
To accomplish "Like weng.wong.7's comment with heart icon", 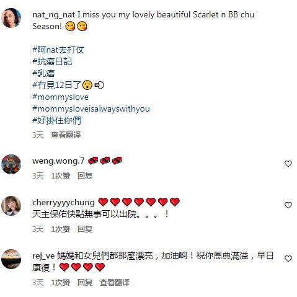I will click(288, 164).
